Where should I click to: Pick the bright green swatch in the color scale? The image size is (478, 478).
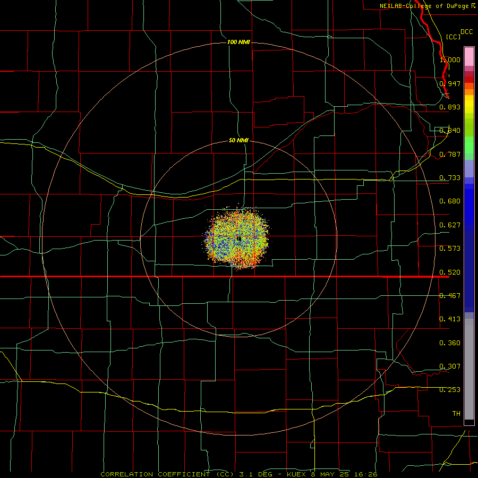(x=469, y=145)
